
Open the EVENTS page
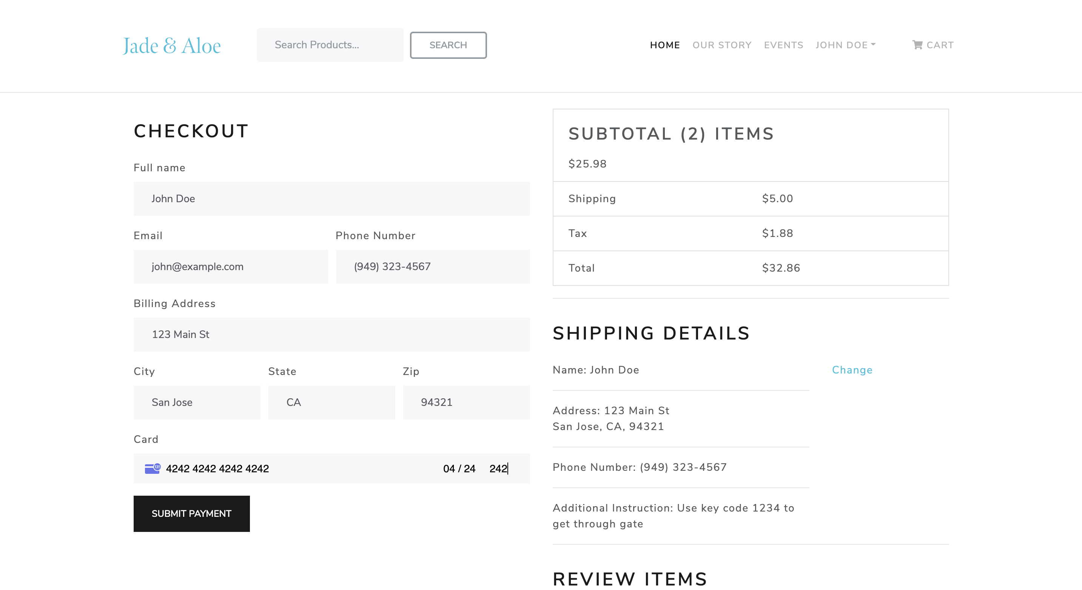[783, 45]
